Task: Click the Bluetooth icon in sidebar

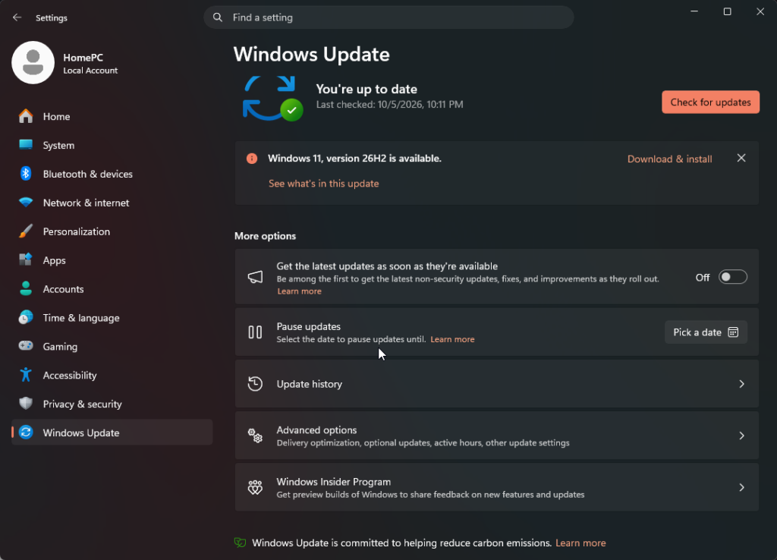Action: (x=26, y=174)
